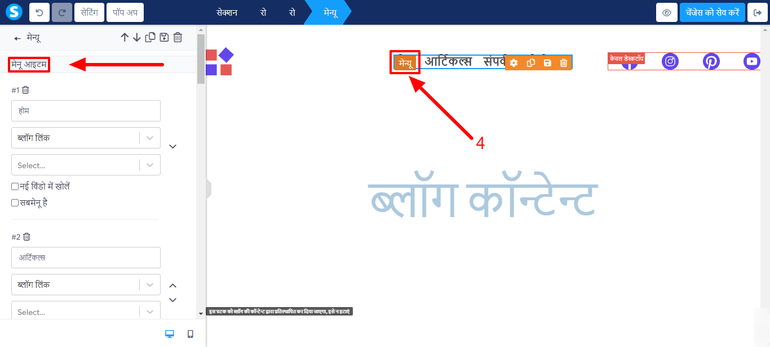Select 'सेक्शन' breadcrumb tab
770x347 pixels.
point(227,12)
